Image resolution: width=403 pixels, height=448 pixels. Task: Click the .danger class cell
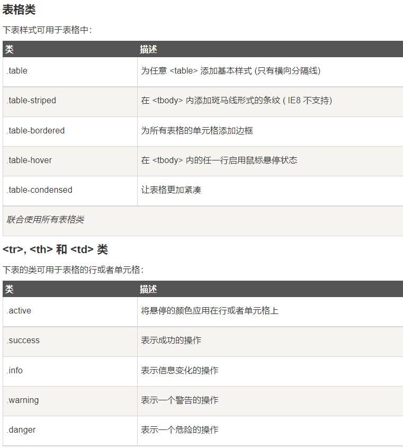point(21,429)
